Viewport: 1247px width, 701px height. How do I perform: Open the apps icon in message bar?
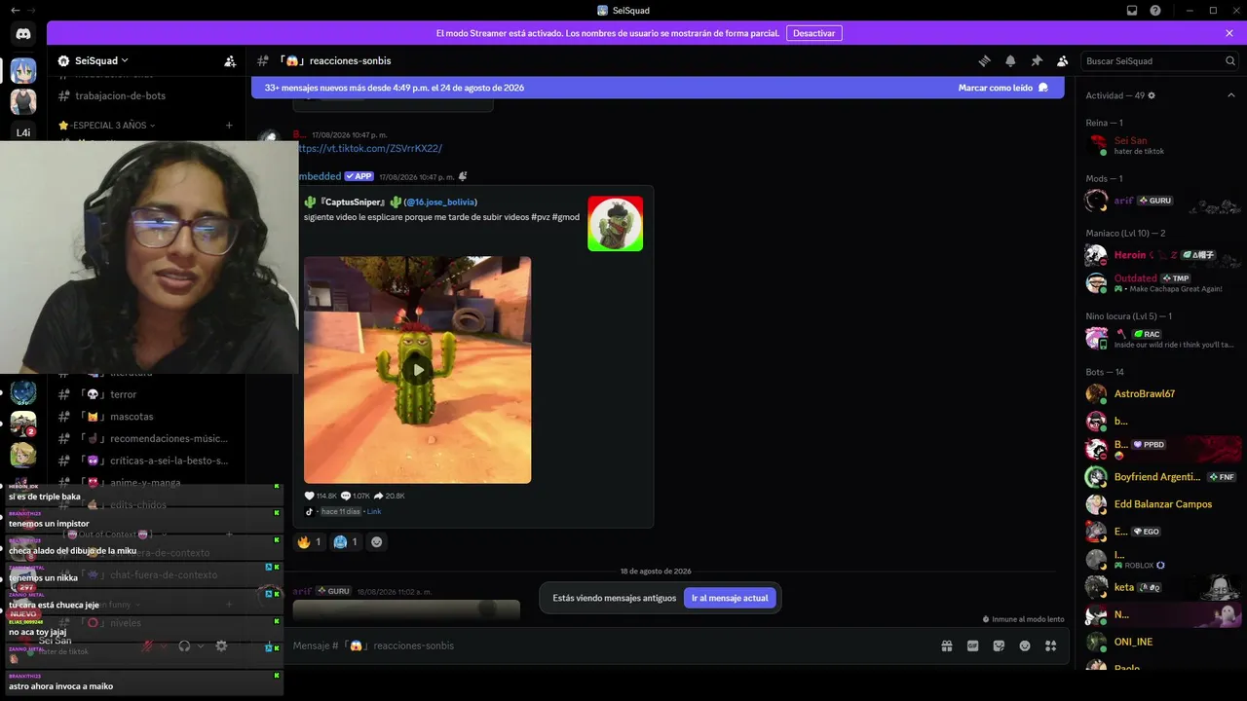click(x=1050, y=646)
